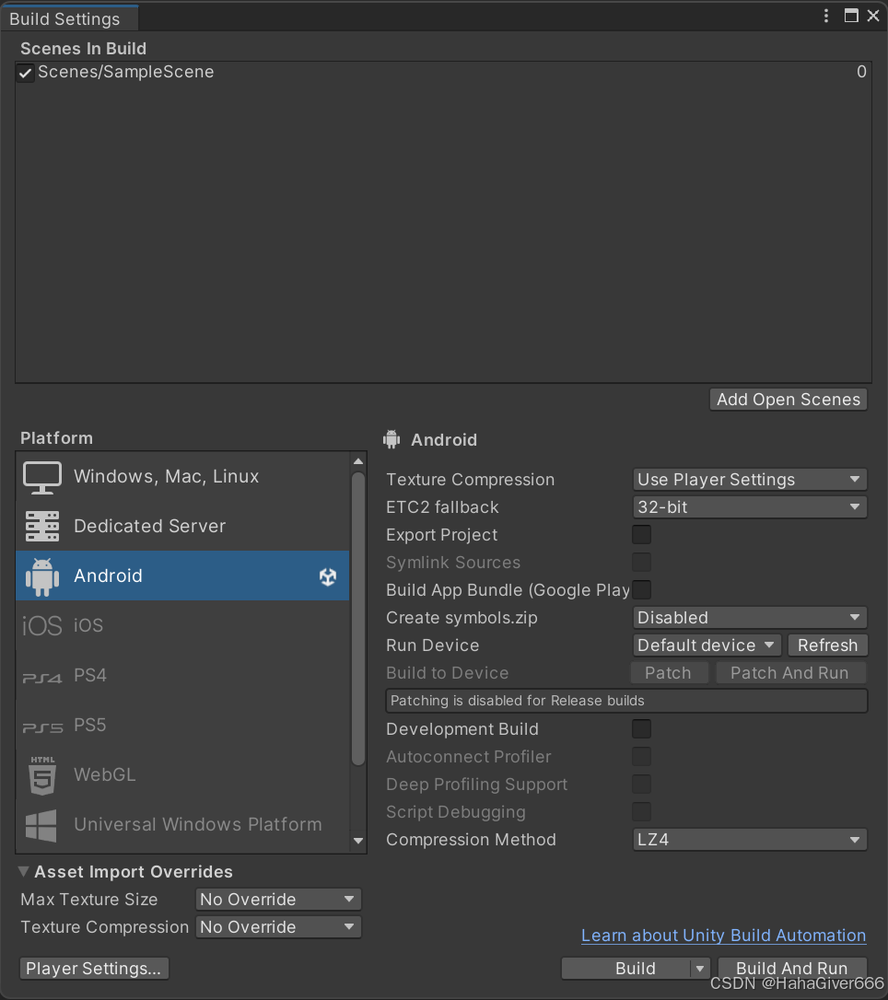Open the Android Texture Compression dropdown

(750, 479)
